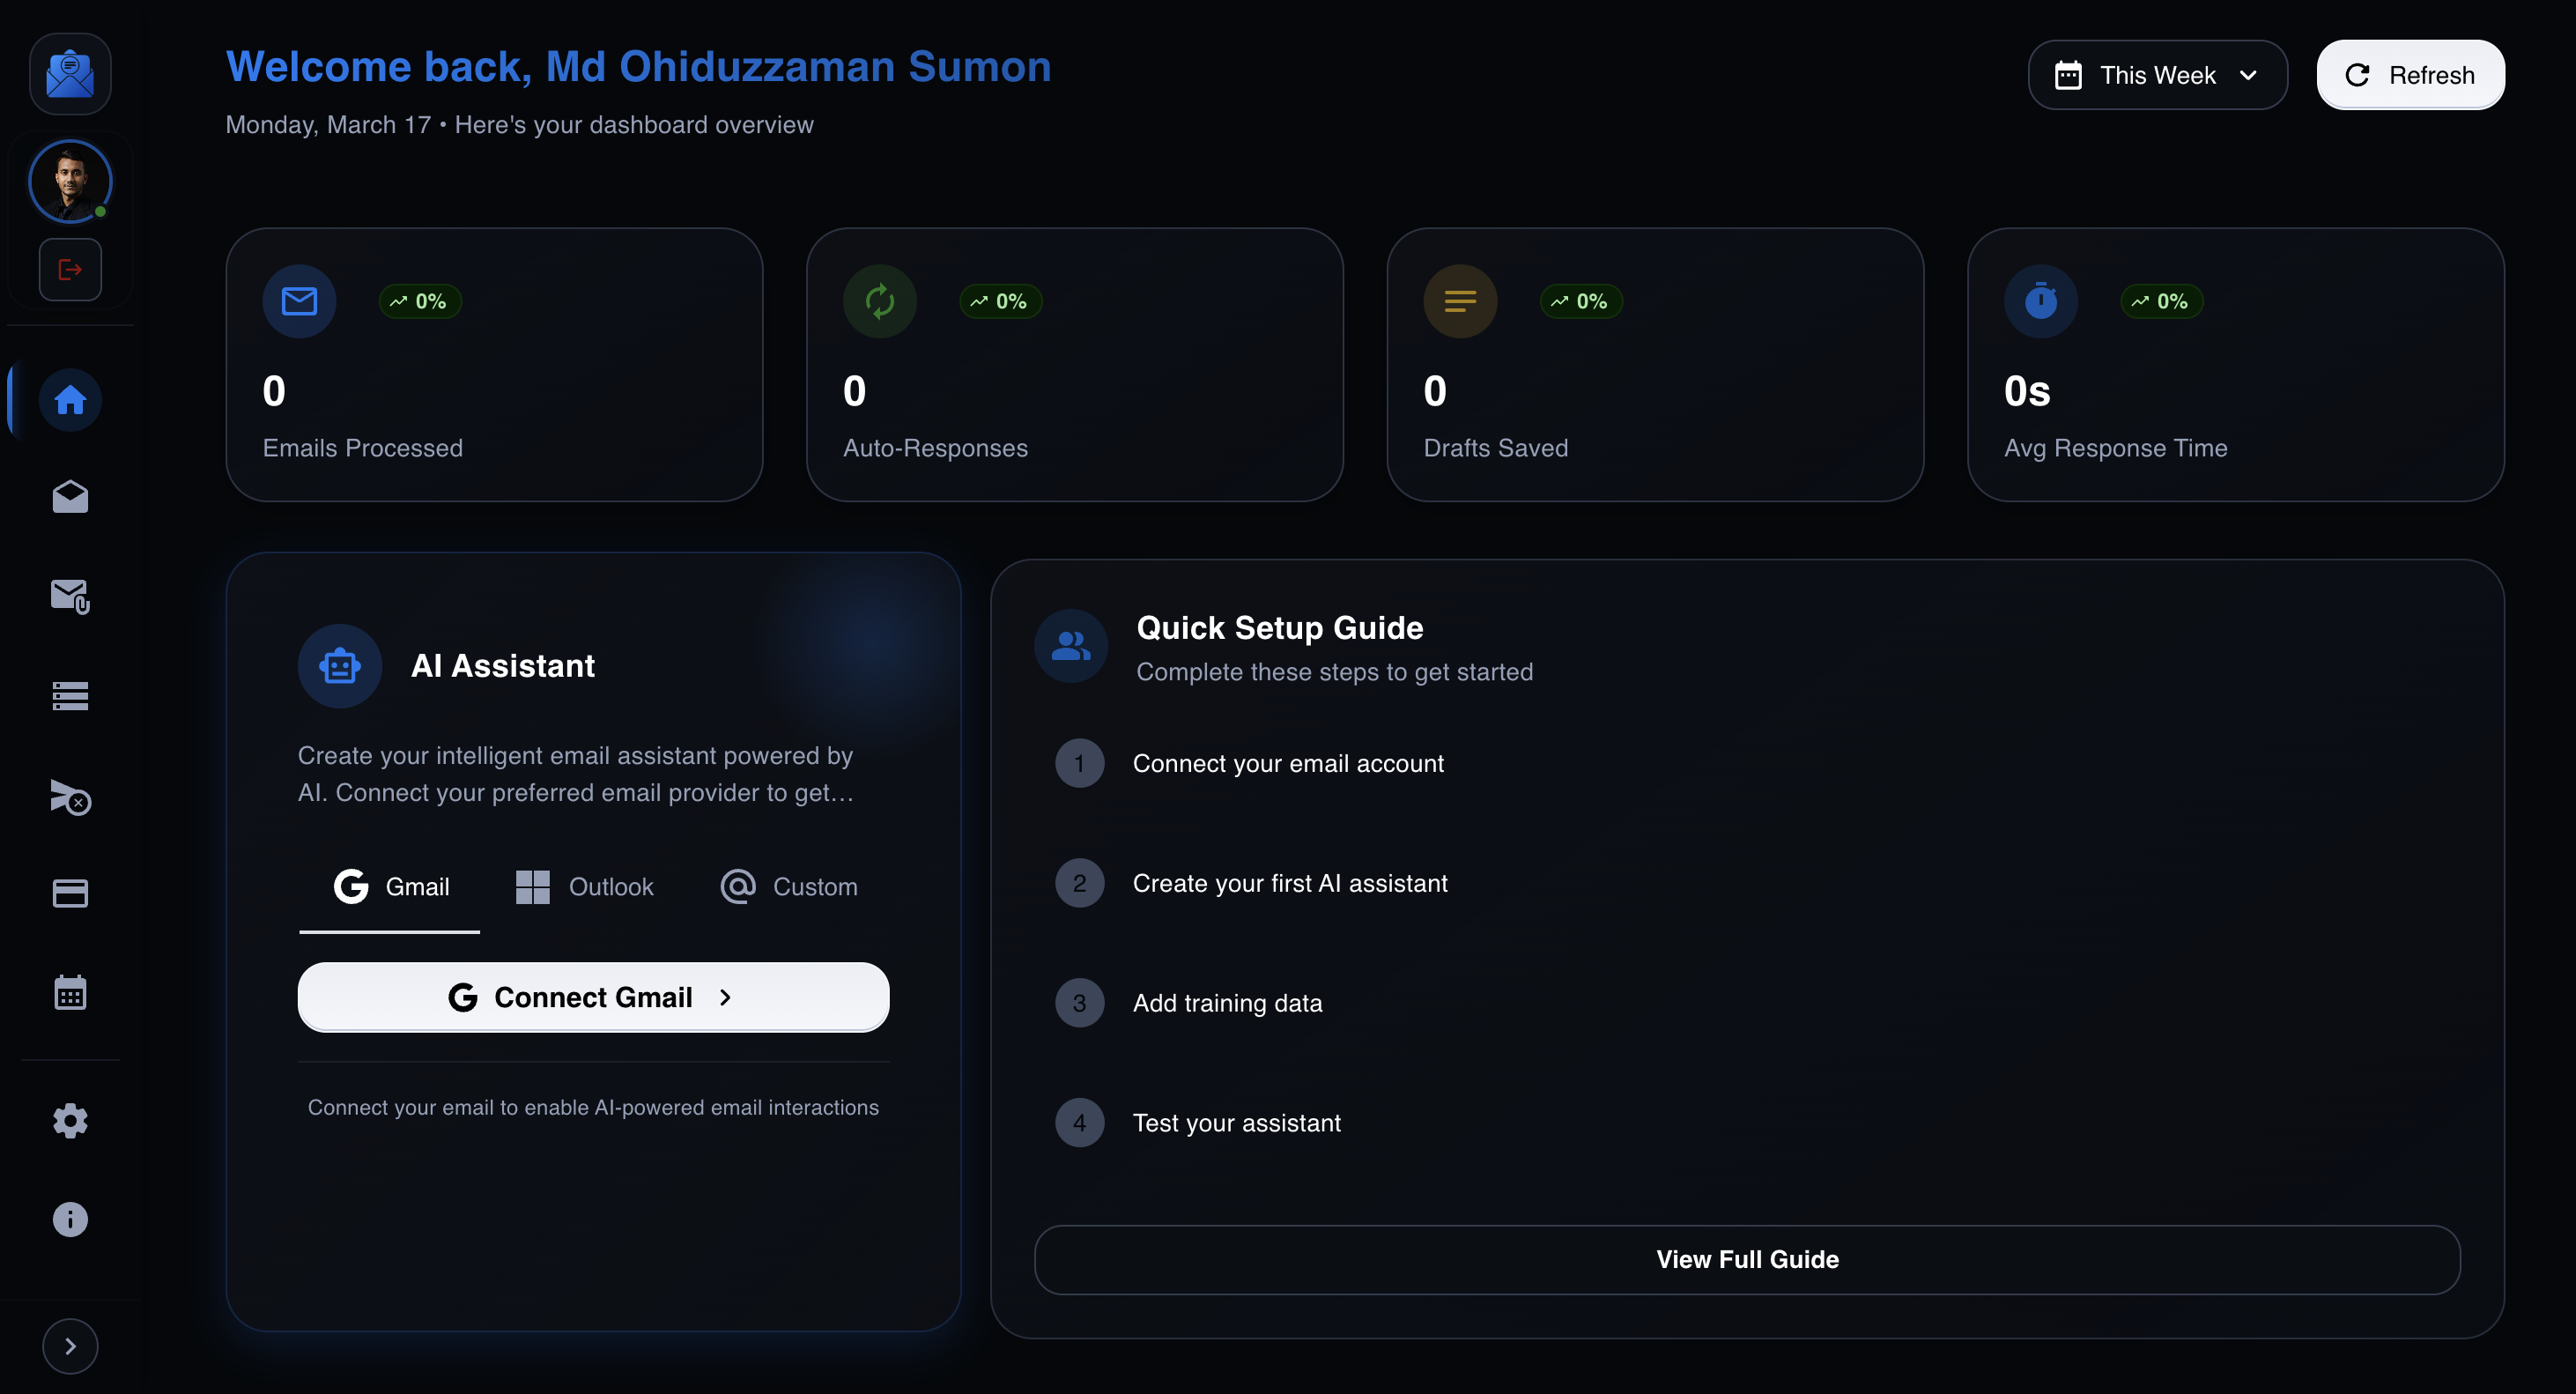Viewport: 2576px width, 1394px height.
Task: Open the Home dashboard icon in sidebar
Action: [x=70, y=400]
